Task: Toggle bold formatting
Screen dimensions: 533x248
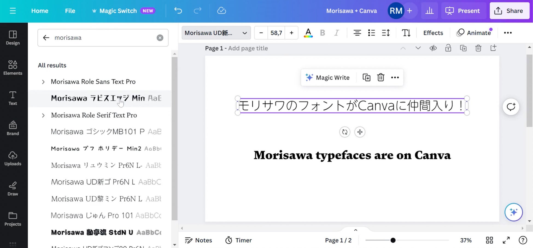Action: click(x=323, y=33)
